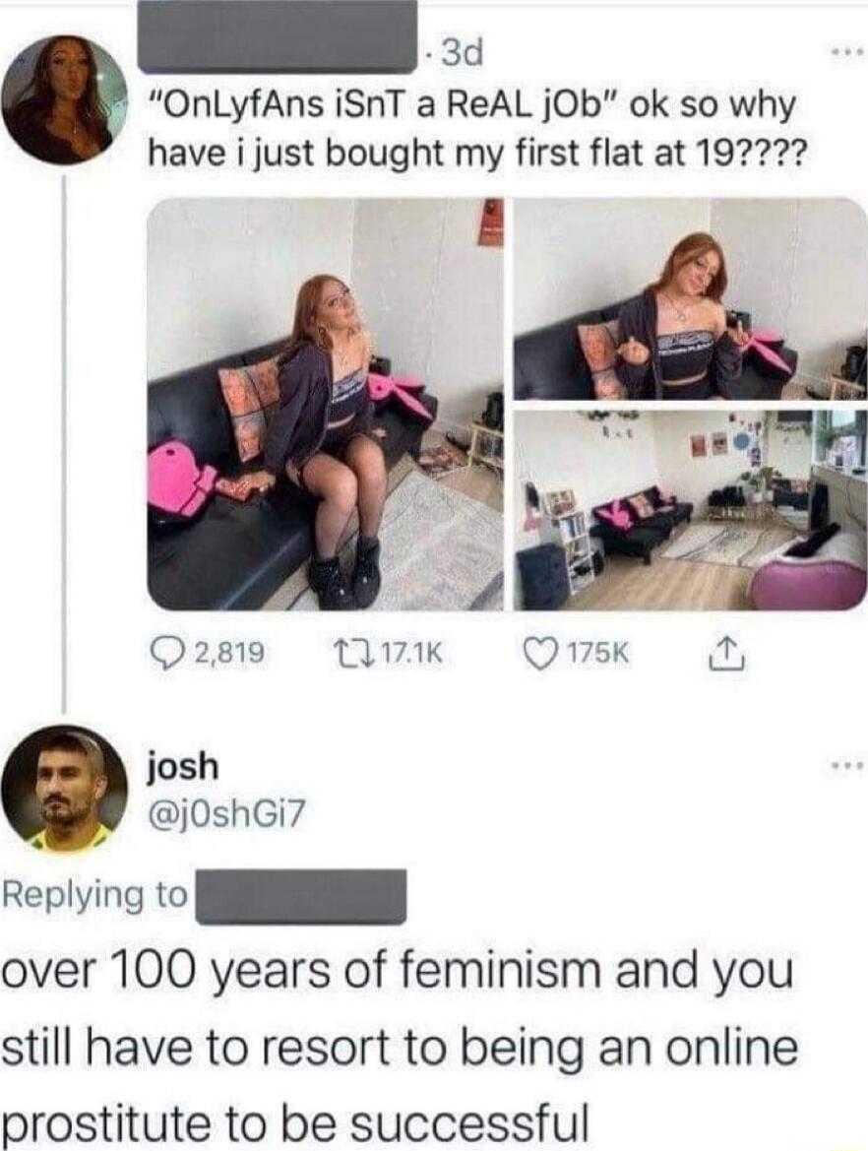Image resolution: width=868 pixels, height=1151 pixels.
Task: Click the josh display name
Action: tap(183, 767)
